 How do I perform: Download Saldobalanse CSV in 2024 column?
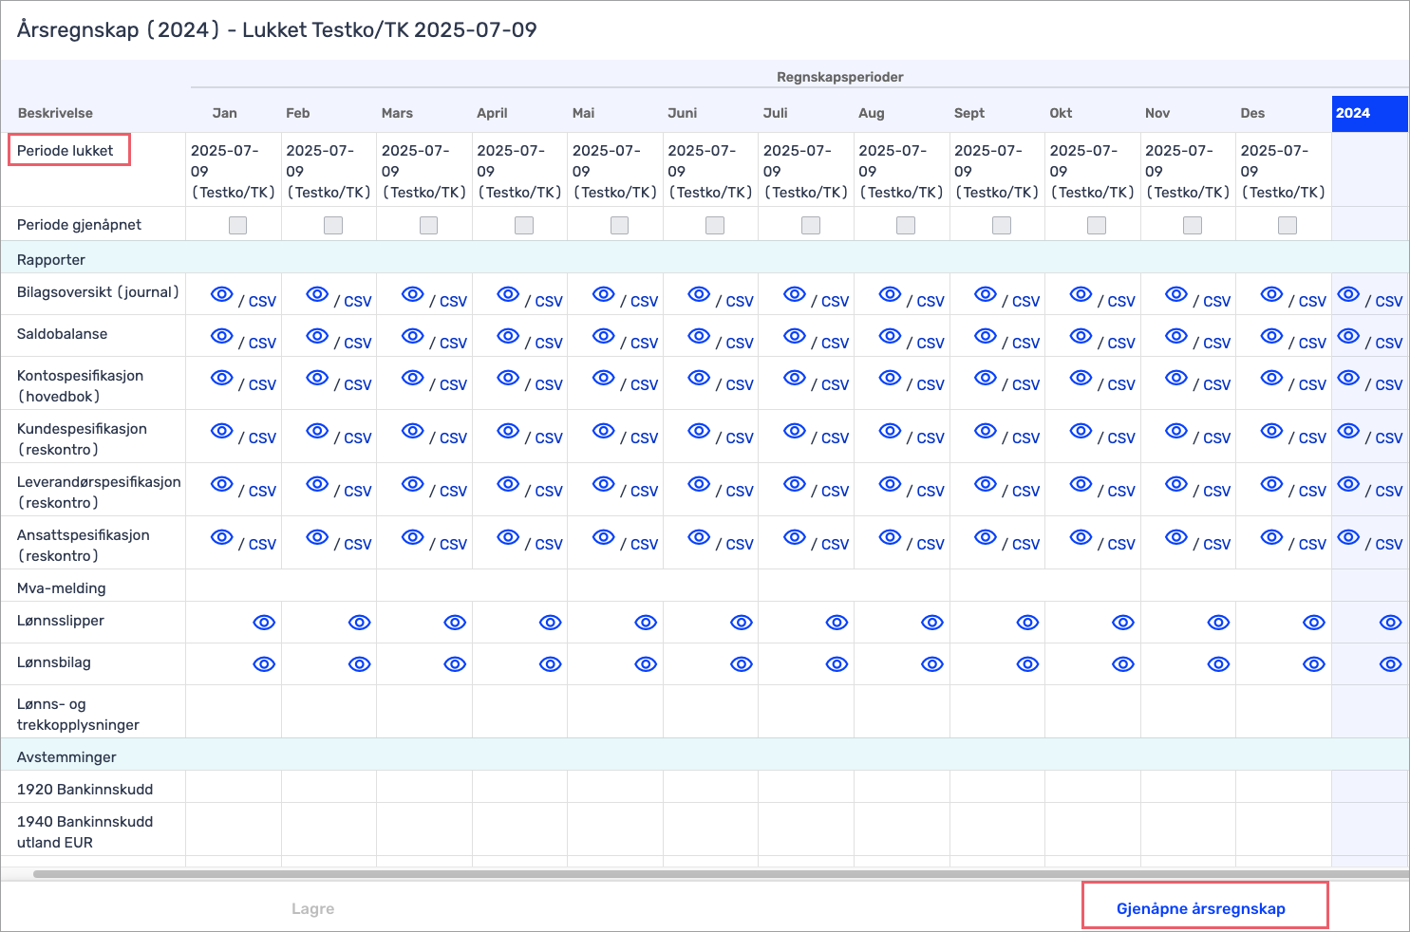(x=1388, y=344)
